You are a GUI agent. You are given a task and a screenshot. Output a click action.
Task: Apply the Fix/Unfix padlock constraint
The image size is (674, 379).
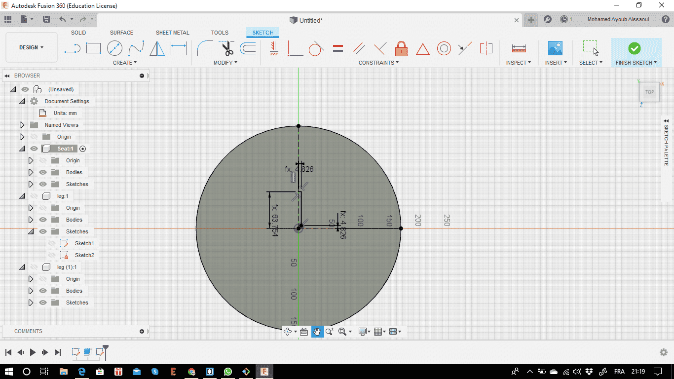tap(401, 48)
